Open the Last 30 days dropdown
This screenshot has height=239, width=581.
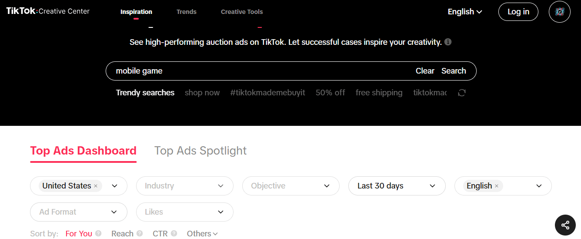397,186
